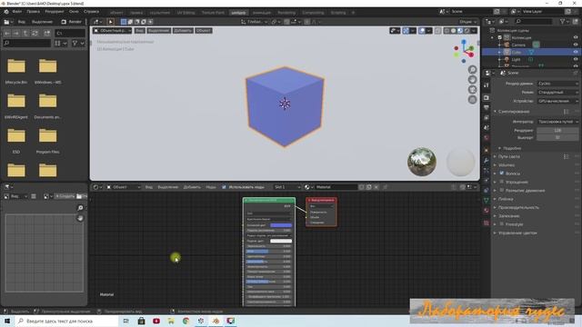This screenshot has width=582, height=327.
Task: Switch to the UV Editing workspace tab
Action: [x=186, y=12]
